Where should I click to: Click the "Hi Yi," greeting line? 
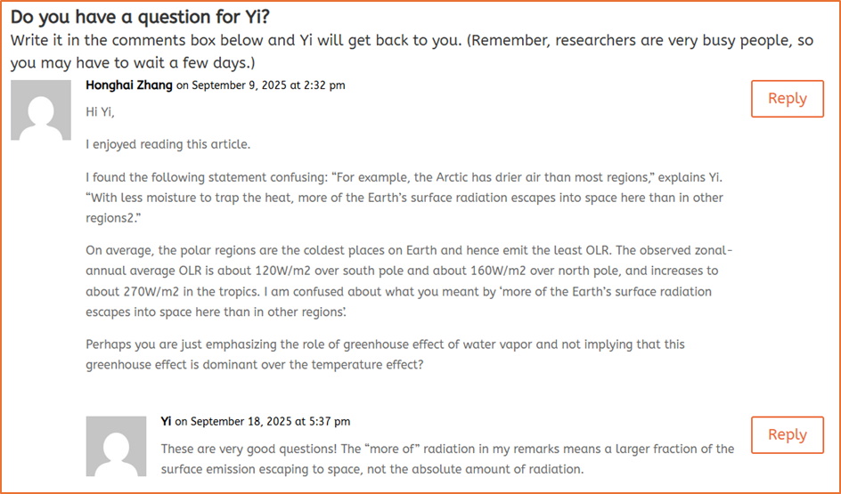[x=101, y=112]
